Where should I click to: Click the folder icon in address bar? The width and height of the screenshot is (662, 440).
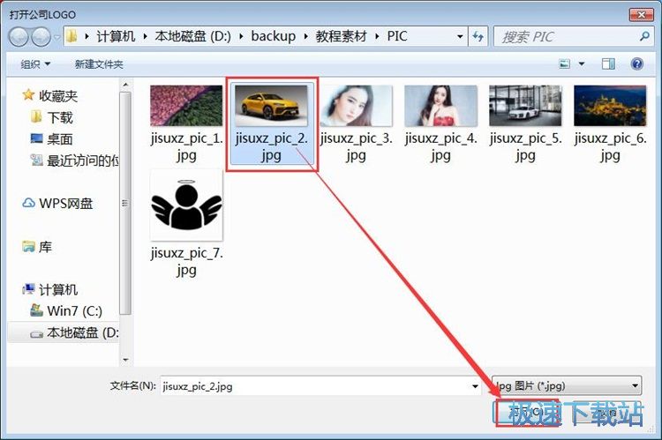tap(71, 36)
